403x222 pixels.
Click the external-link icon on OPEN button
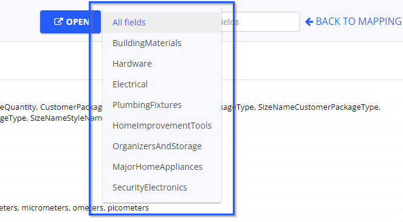coord(58,22)
